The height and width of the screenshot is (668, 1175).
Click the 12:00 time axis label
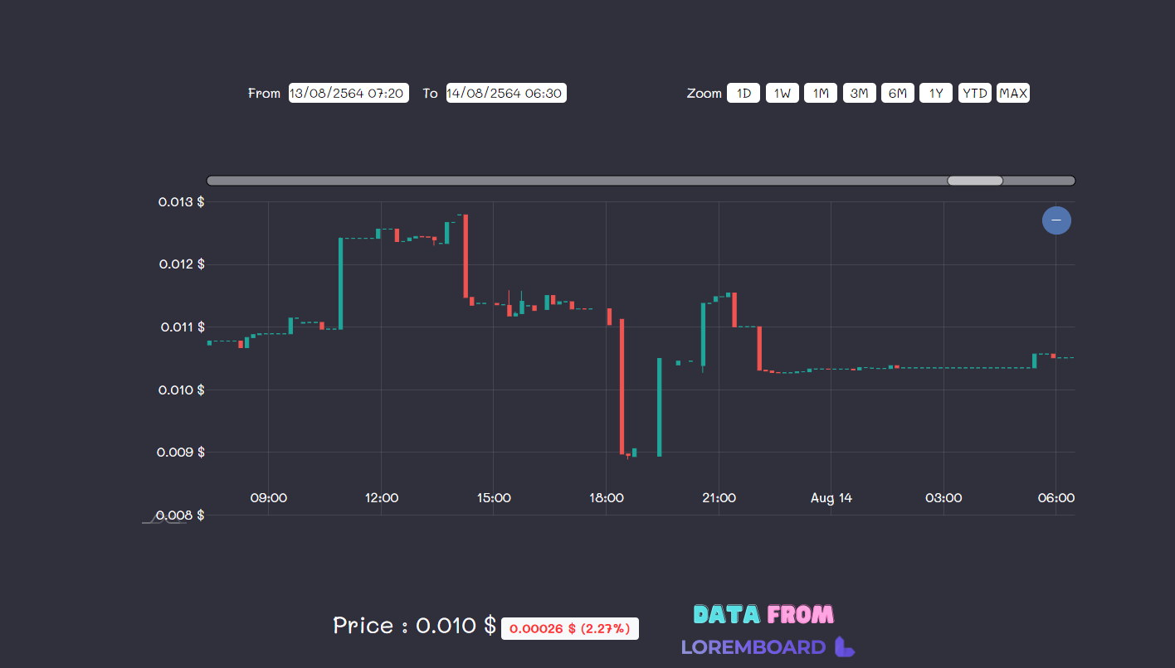click(382, 498)
